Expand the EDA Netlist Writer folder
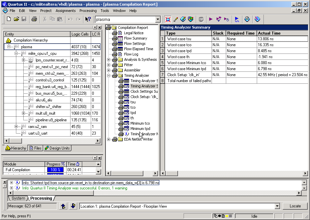Viewport: 310px width, 220px height. tap(108, 139)
